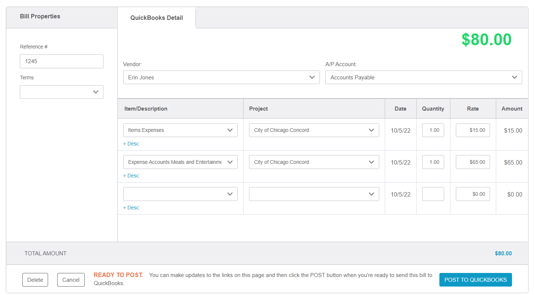The image size is (534, 295).
Task: Open the Terms dropdown
Action: click(62, 92)
